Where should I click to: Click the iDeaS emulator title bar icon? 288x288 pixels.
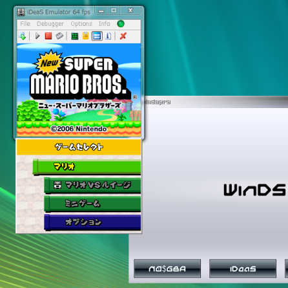tap(21, 12)
